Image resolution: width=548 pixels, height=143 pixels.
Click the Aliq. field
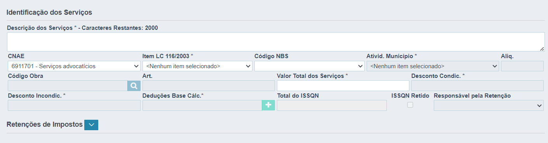522,66
